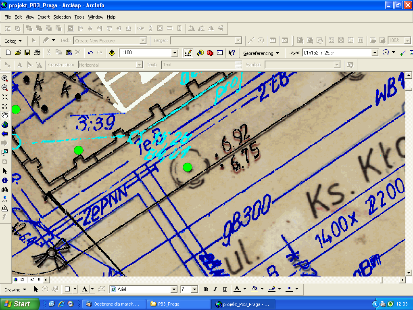Switch to data view
Screen dimensions: 413x310
point(16,279)
